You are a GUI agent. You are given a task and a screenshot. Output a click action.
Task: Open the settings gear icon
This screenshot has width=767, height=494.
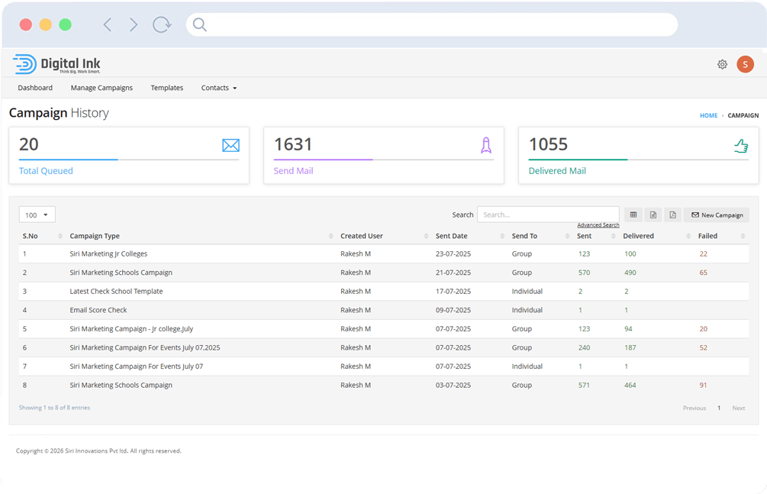pyautogui.click(x=722, y=65)
